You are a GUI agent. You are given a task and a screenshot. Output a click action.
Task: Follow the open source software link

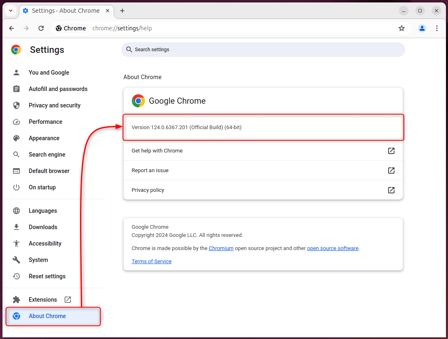(x=333, y=248)
